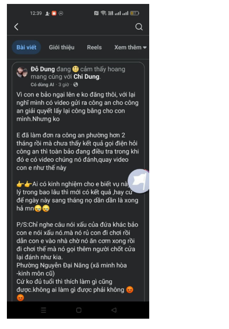Screen dimensions: 229x329
Task: Select the Bài viết tab
Action: pyautogui.click(x=27, y=47)
